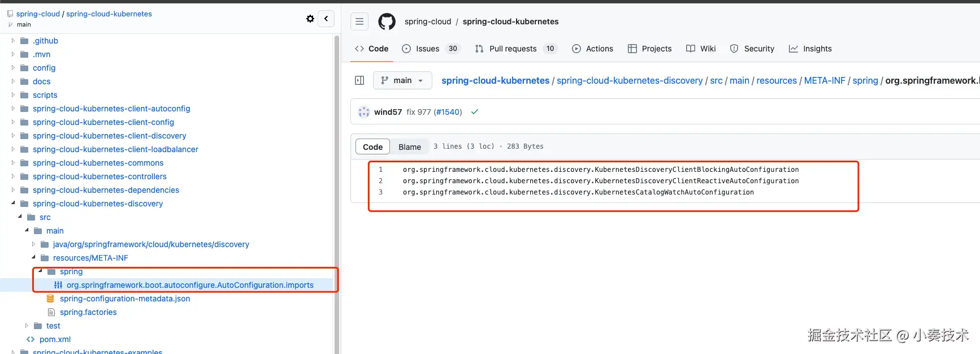Open META-INF breadcrumb link

(825, 80)
